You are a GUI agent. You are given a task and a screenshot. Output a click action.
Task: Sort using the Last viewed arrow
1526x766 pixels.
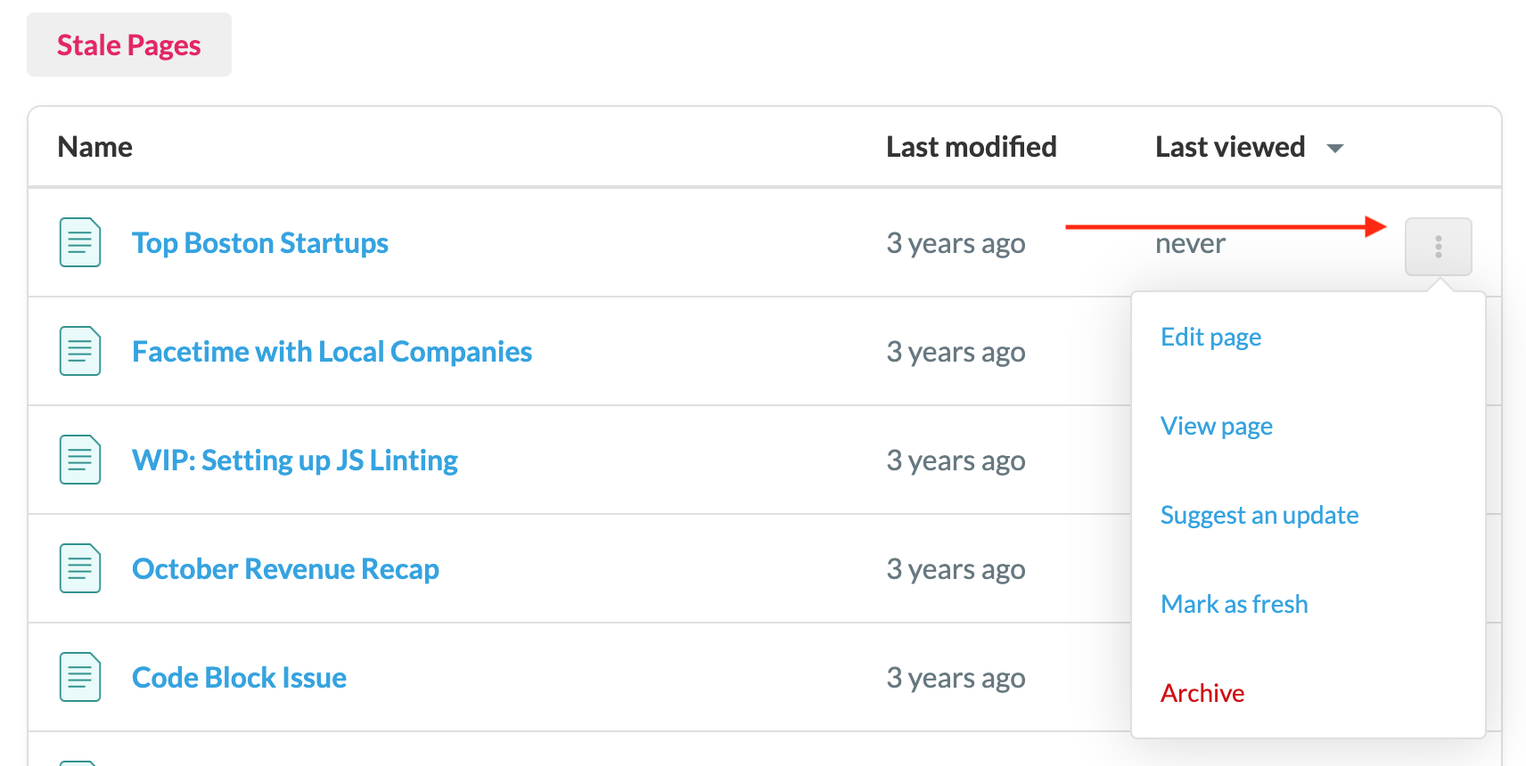(x=1334, y=148)
